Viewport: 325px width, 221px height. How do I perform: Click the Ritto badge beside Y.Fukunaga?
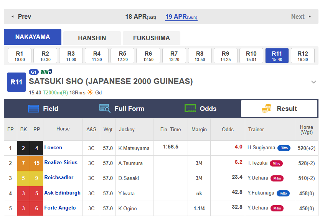[x=283, y=193]
